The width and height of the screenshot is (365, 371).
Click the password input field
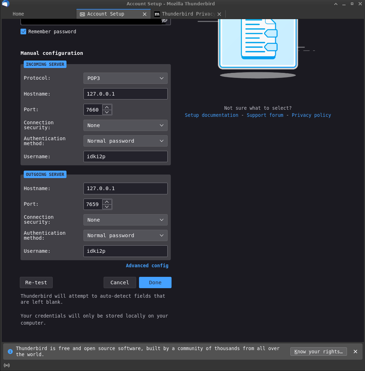click(95, 22)
